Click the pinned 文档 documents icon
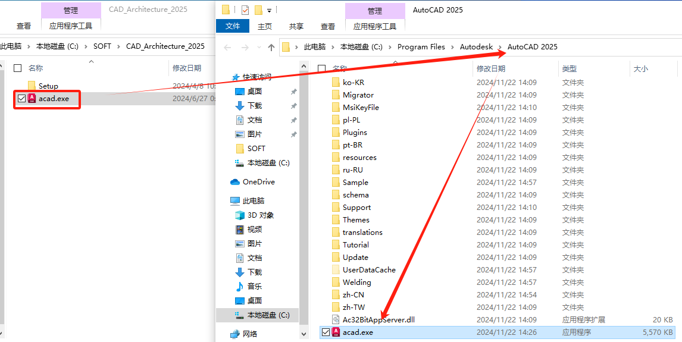 (240, 120)
